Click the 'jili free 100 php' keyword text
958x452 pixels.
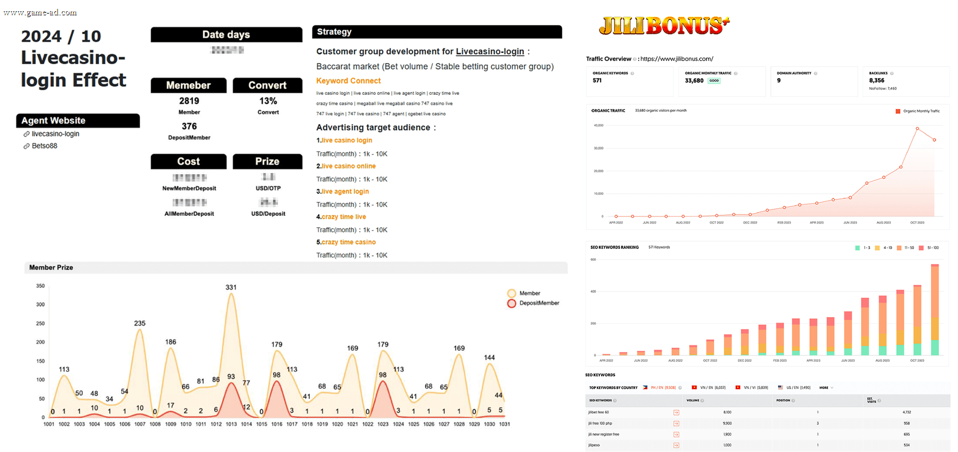pos(600,424)
